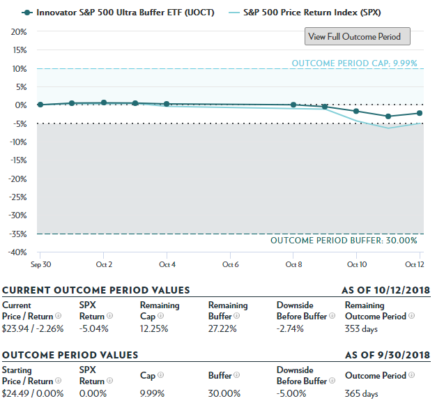Viewport: 444px width, 417px height.
Task: Click the CURRENT OUTCOME PERIOD VALUES heading
Action: pyautogui.click(x=96, y=290)
